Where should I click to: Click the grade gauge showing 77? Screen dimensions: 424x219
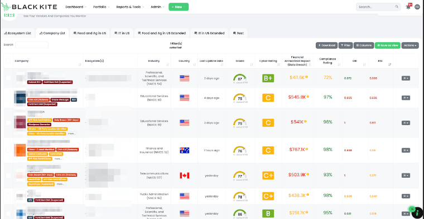click(240, 175)
